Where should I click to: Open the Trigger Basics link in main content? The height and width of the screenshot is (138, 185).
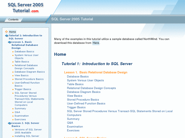(x=76, y=107)
